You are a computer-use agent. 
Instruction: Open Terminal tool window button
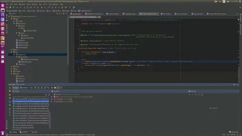(34, 132)
